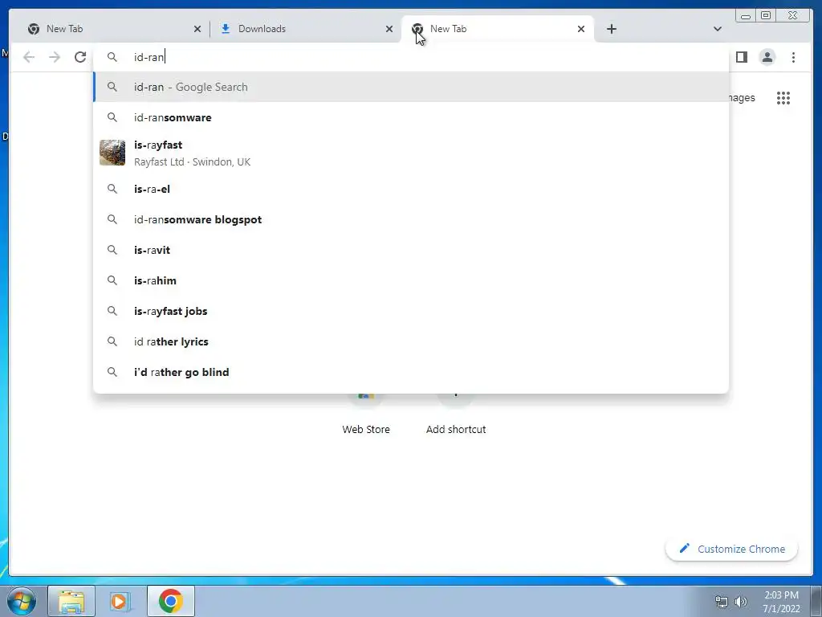
Task: Open the profile avatar menu
Action: [x=767, y=57]
